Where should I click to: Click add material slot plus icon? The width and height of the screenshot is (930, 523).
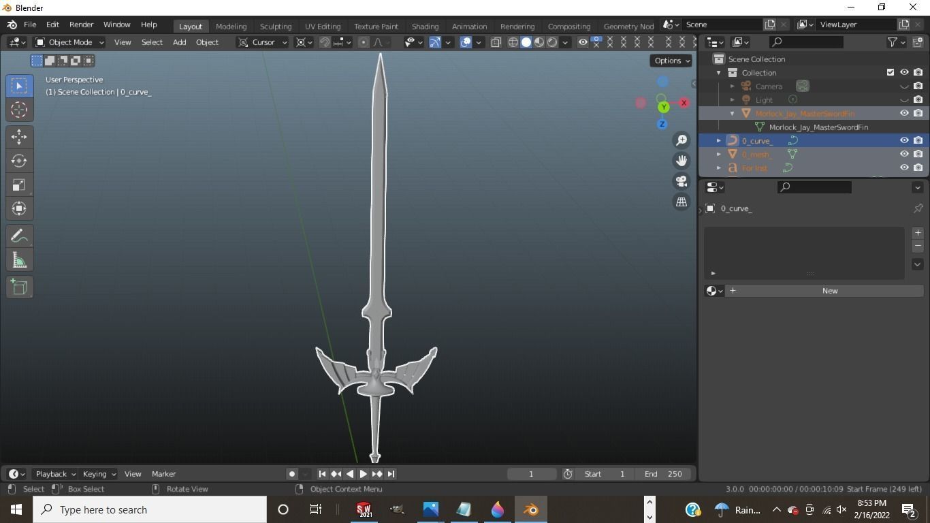point(917,233)
